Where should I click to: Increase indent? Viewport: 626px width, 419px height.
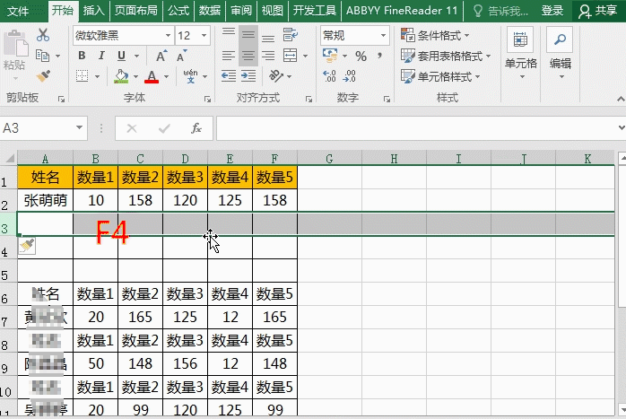point(248,76)
